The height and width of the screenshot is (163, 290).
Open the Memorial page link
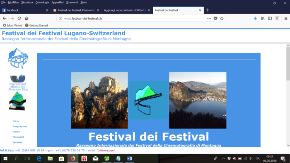[x=18, y=137]
